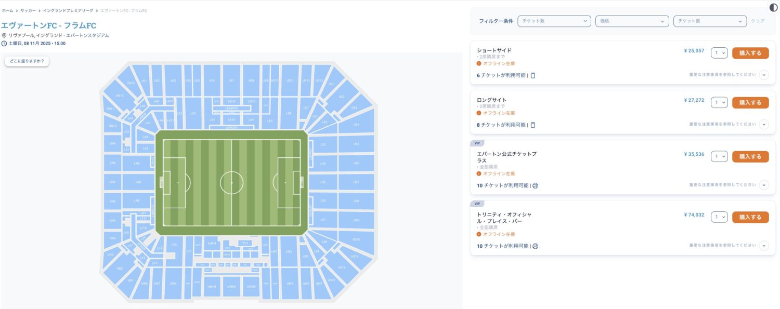Toggle the dark mode contrast icon
The image size is (780, 309).
pos(773,7)
